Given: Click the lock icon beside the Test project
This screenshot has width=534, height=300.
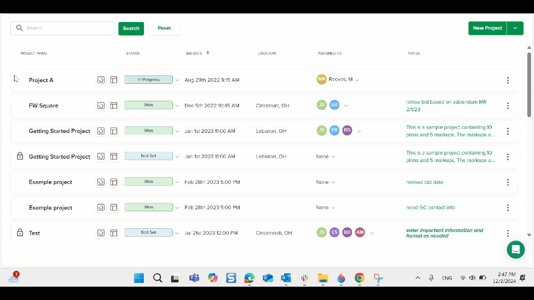Looking at the screenshot, I should click(x=20, y=232).
